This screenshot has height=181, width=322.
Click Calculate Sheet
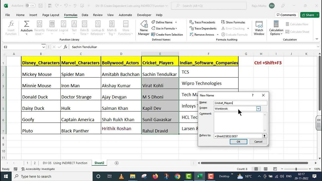[298, 32]
